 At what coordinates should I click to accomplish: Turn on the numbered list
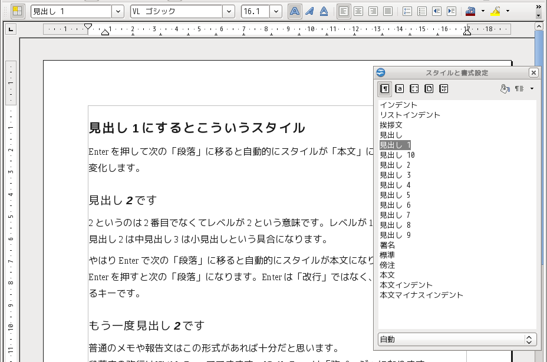point(407,11)
